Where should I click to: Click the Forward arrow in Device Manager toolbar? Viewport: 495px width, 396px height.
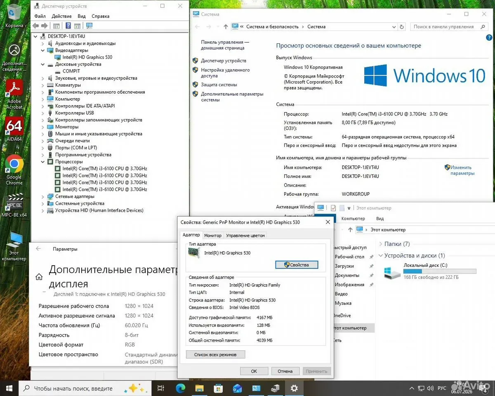coord(45,26)
